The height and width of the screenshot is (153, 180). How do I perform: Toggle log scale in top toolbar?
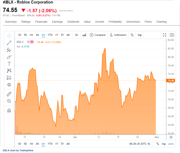140,35
